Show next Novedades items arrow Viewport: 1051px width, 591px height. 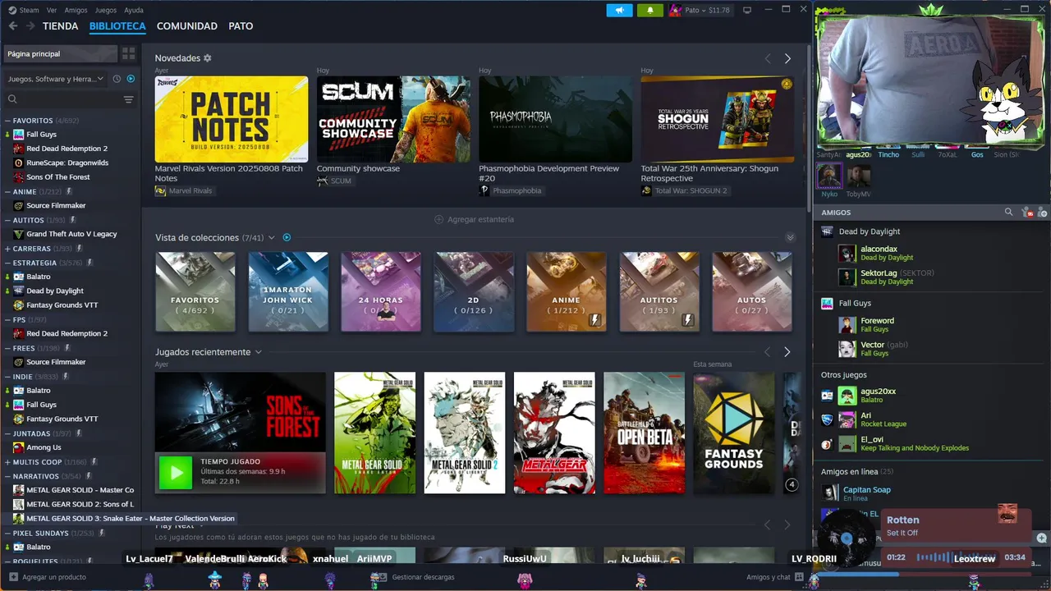[787, 58]
